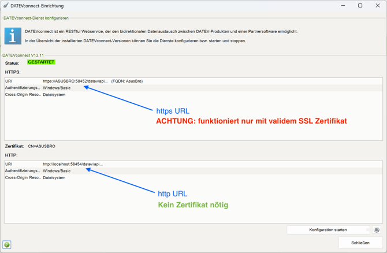The image size is (387, 253).
Task: Select the Authentifizierungs row in the HTTP list
Action: 57,171
